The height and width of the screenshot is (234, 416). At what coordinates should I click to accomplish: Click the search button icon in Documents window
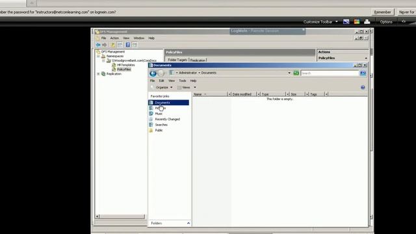pyautogui.click(x=363, y=73)
